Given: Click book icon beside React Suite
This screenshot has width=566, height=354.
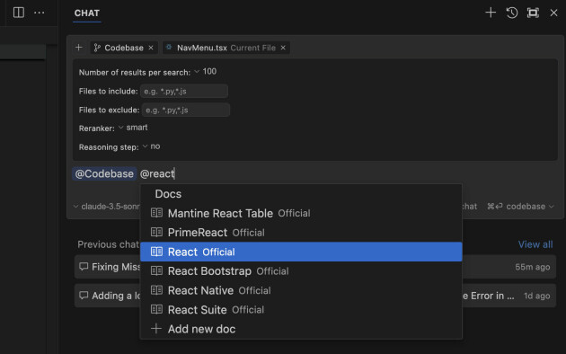Looking at the screenshot, I should [156, 309].
